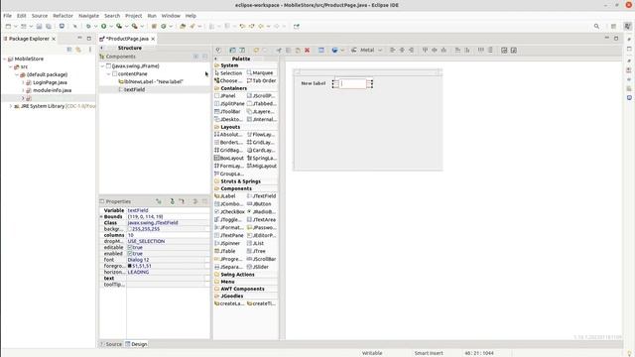Viewport: 635px width, 357px height.
Task: Activate the Selection tool in palette
Action: (228, 73)
